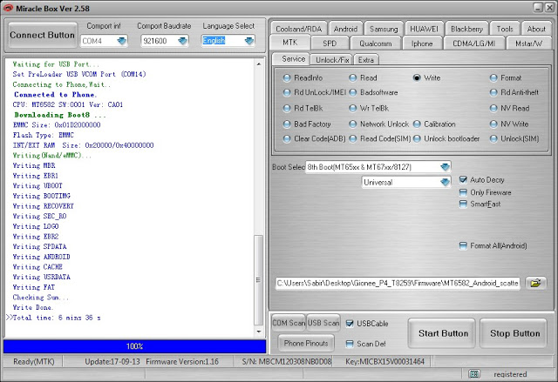The image size is (558, 382).
Task: Click the COM Scan button
Action: pyautogui.click(x=289, y=323)
